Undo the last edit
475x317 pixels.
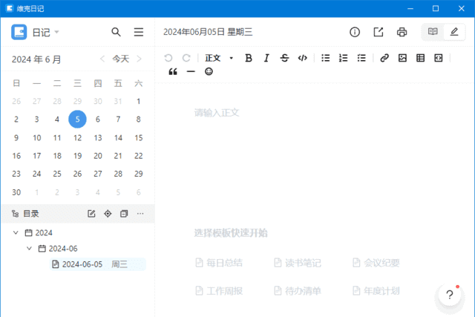click(x=168, y=58)
